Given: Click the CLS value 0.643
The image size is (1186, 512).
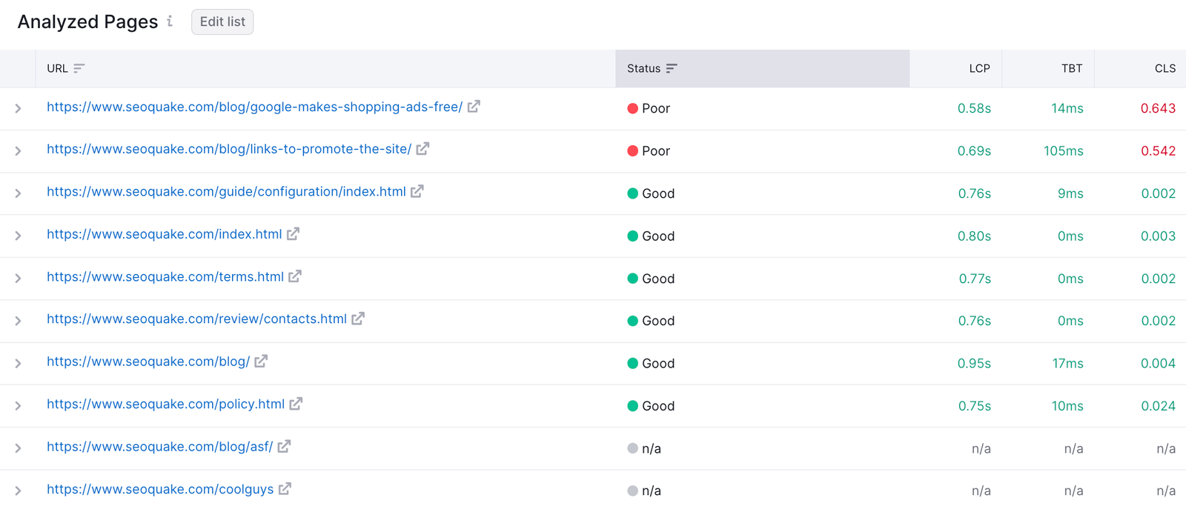Looking at the screenshot, I should tap(1158, 108).
